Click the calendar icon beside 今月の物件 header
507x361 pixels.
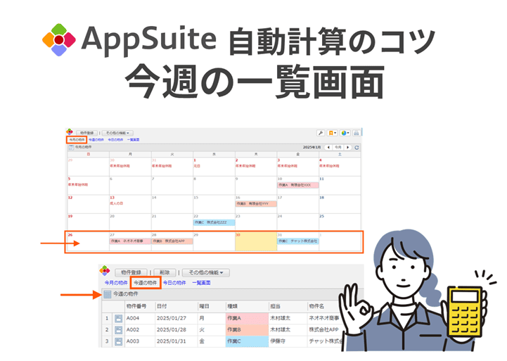(x=71, y=148)
